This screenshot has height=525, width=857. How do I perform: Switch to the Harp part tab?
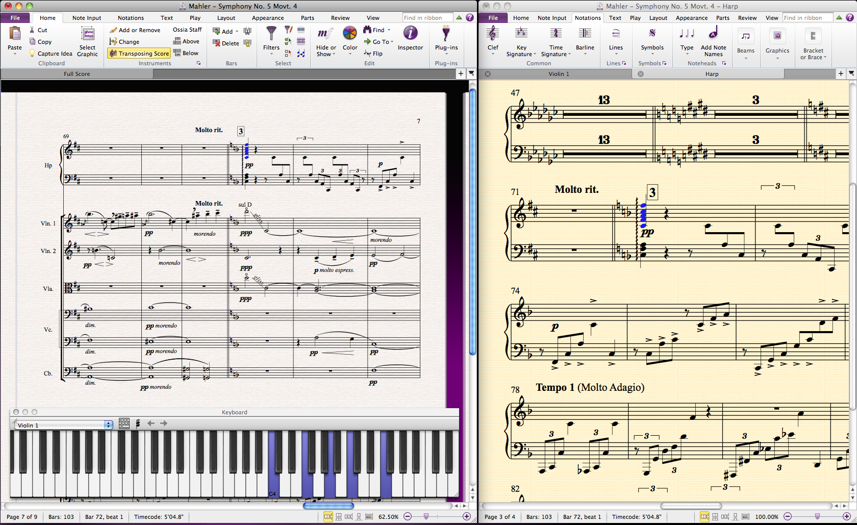(x=712, y=74)
